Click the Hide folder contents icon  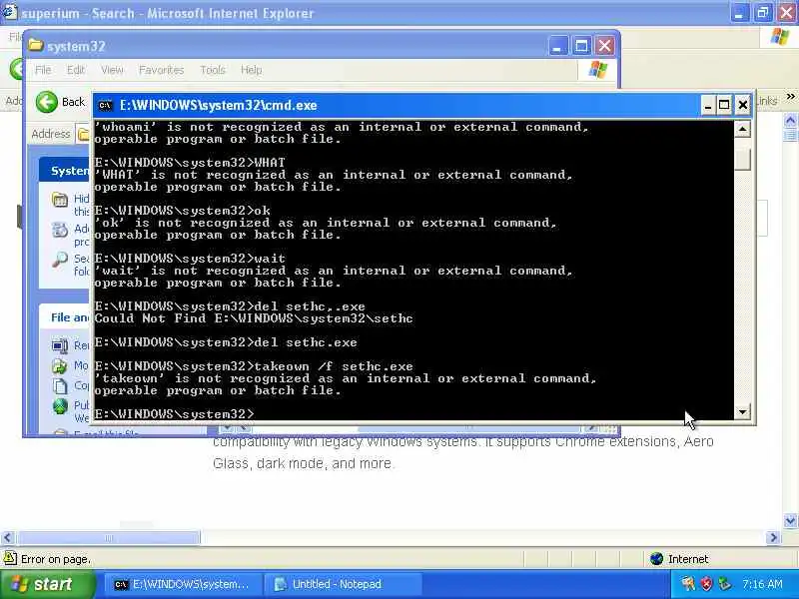pos(60,200)
